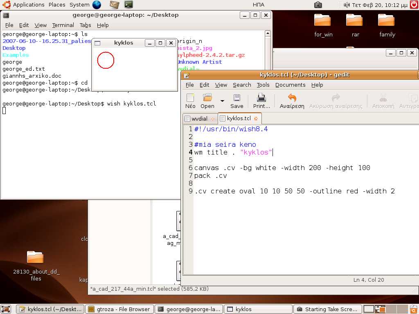Open the terminal's Edit menu
The image size is (419, 314).
tap(24, 25)
